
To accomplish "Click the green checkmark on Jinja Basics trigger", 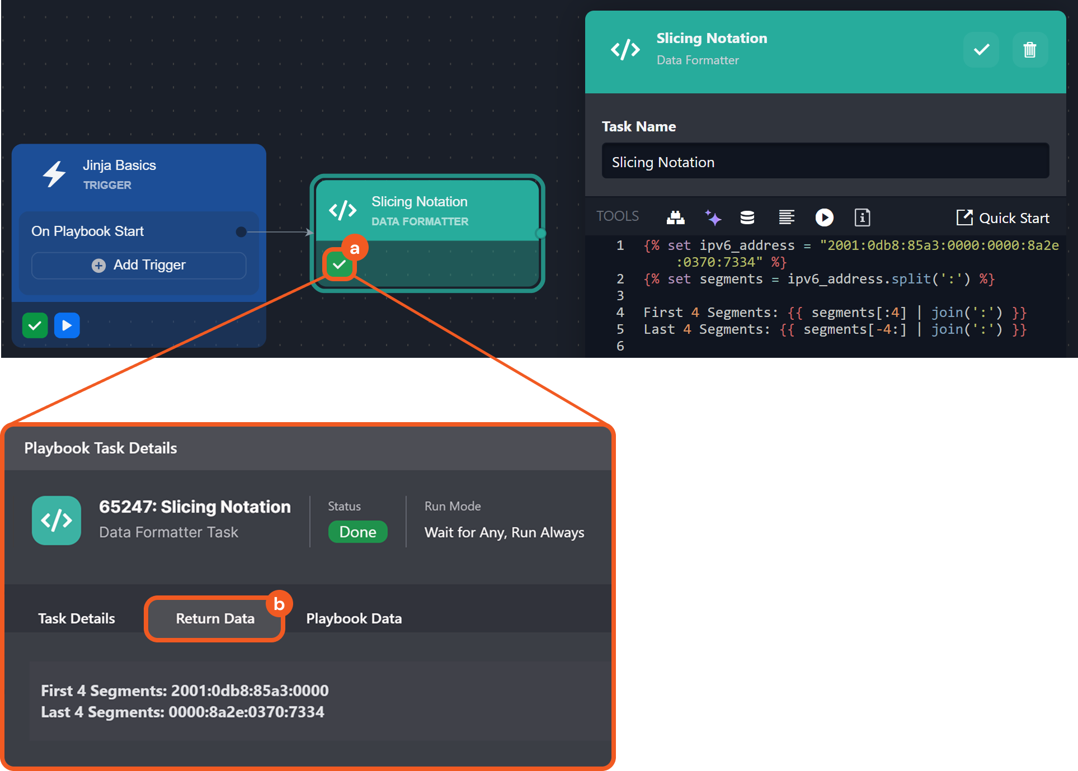I will coord(35,325).
